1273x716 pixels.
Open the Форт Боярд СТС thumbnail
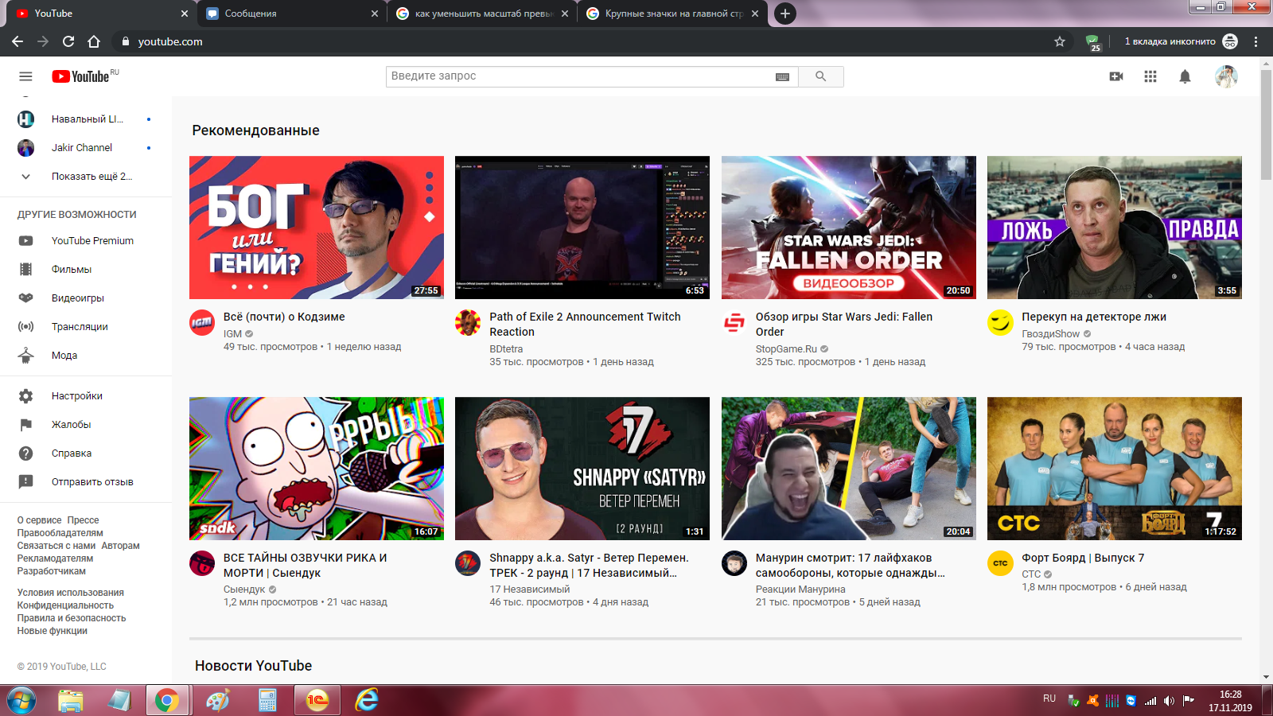point(1115,469)
